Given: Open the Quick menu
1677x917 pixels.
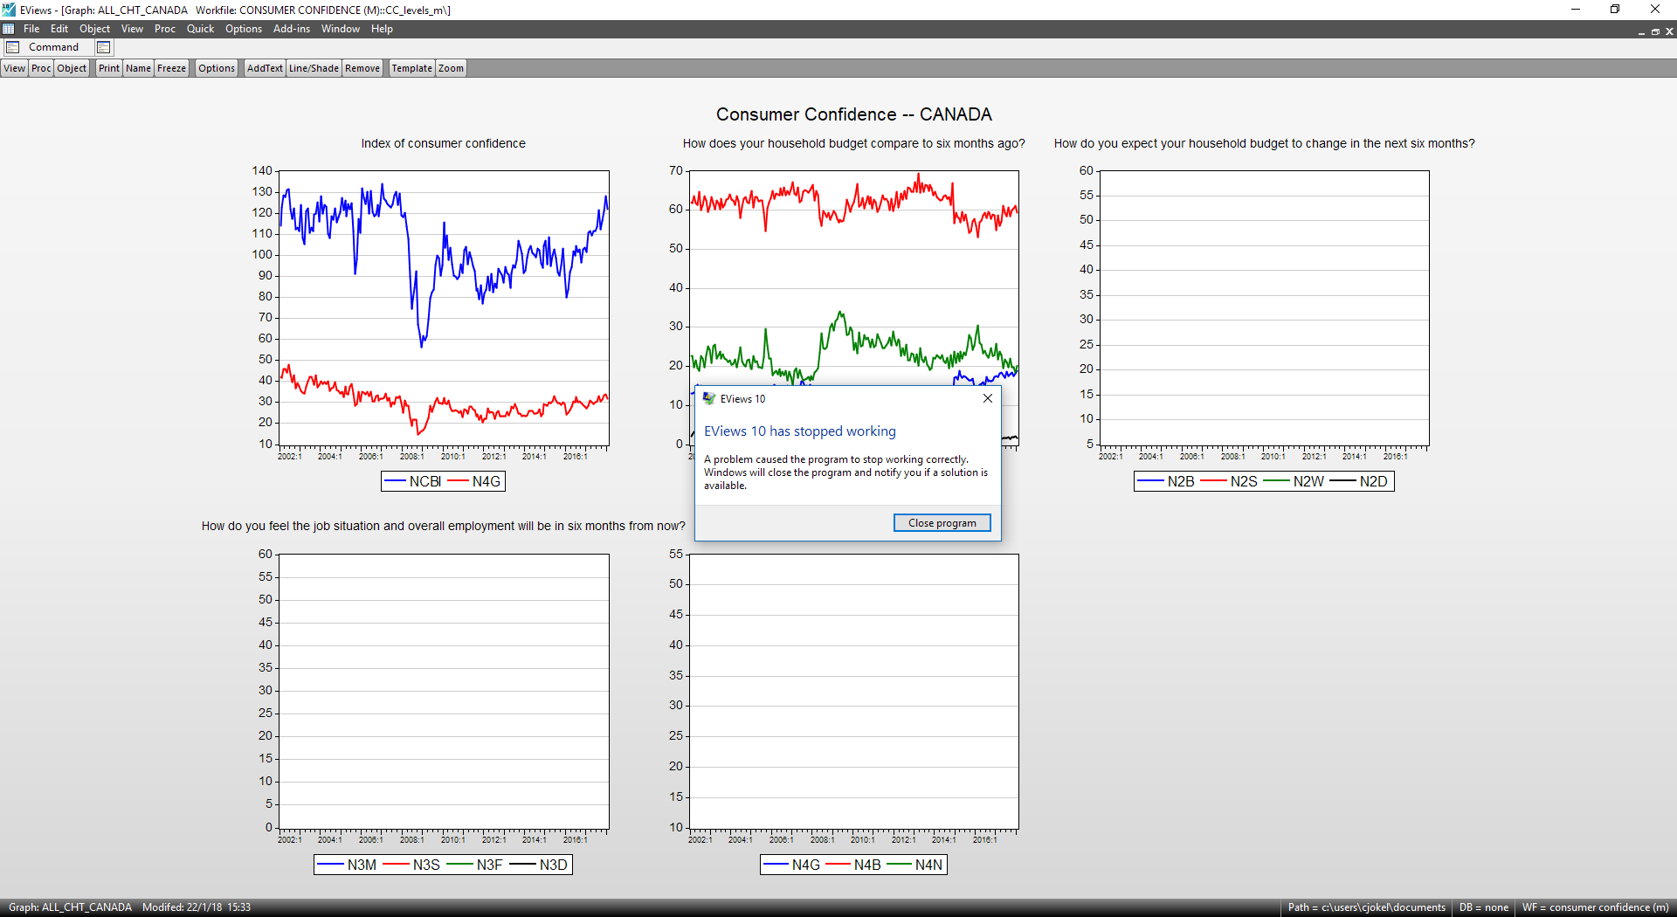Looking at the screenshot, I should click(x=200, y=29).
